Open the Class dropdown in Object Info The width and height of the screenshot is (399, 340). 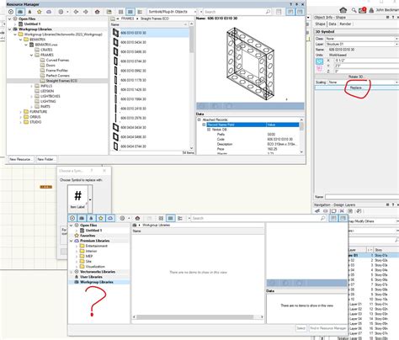pyautogui.click(x=362, y=39)
